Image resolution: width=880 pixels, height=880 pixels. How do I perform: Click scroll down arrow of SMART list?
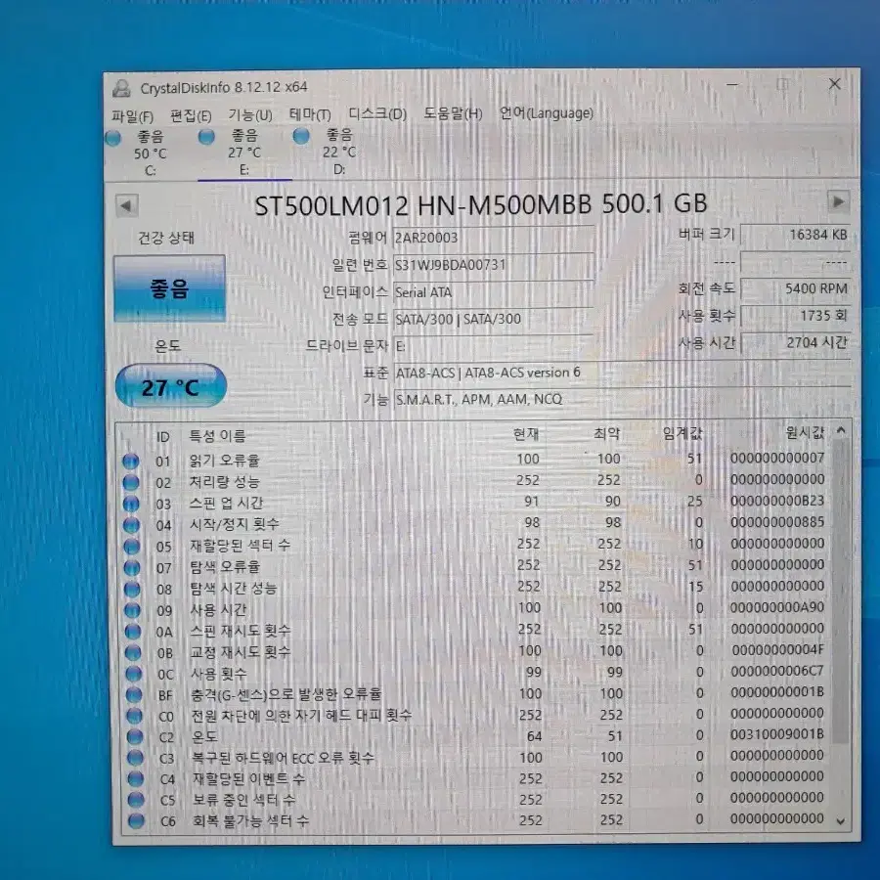click(841, 821)
